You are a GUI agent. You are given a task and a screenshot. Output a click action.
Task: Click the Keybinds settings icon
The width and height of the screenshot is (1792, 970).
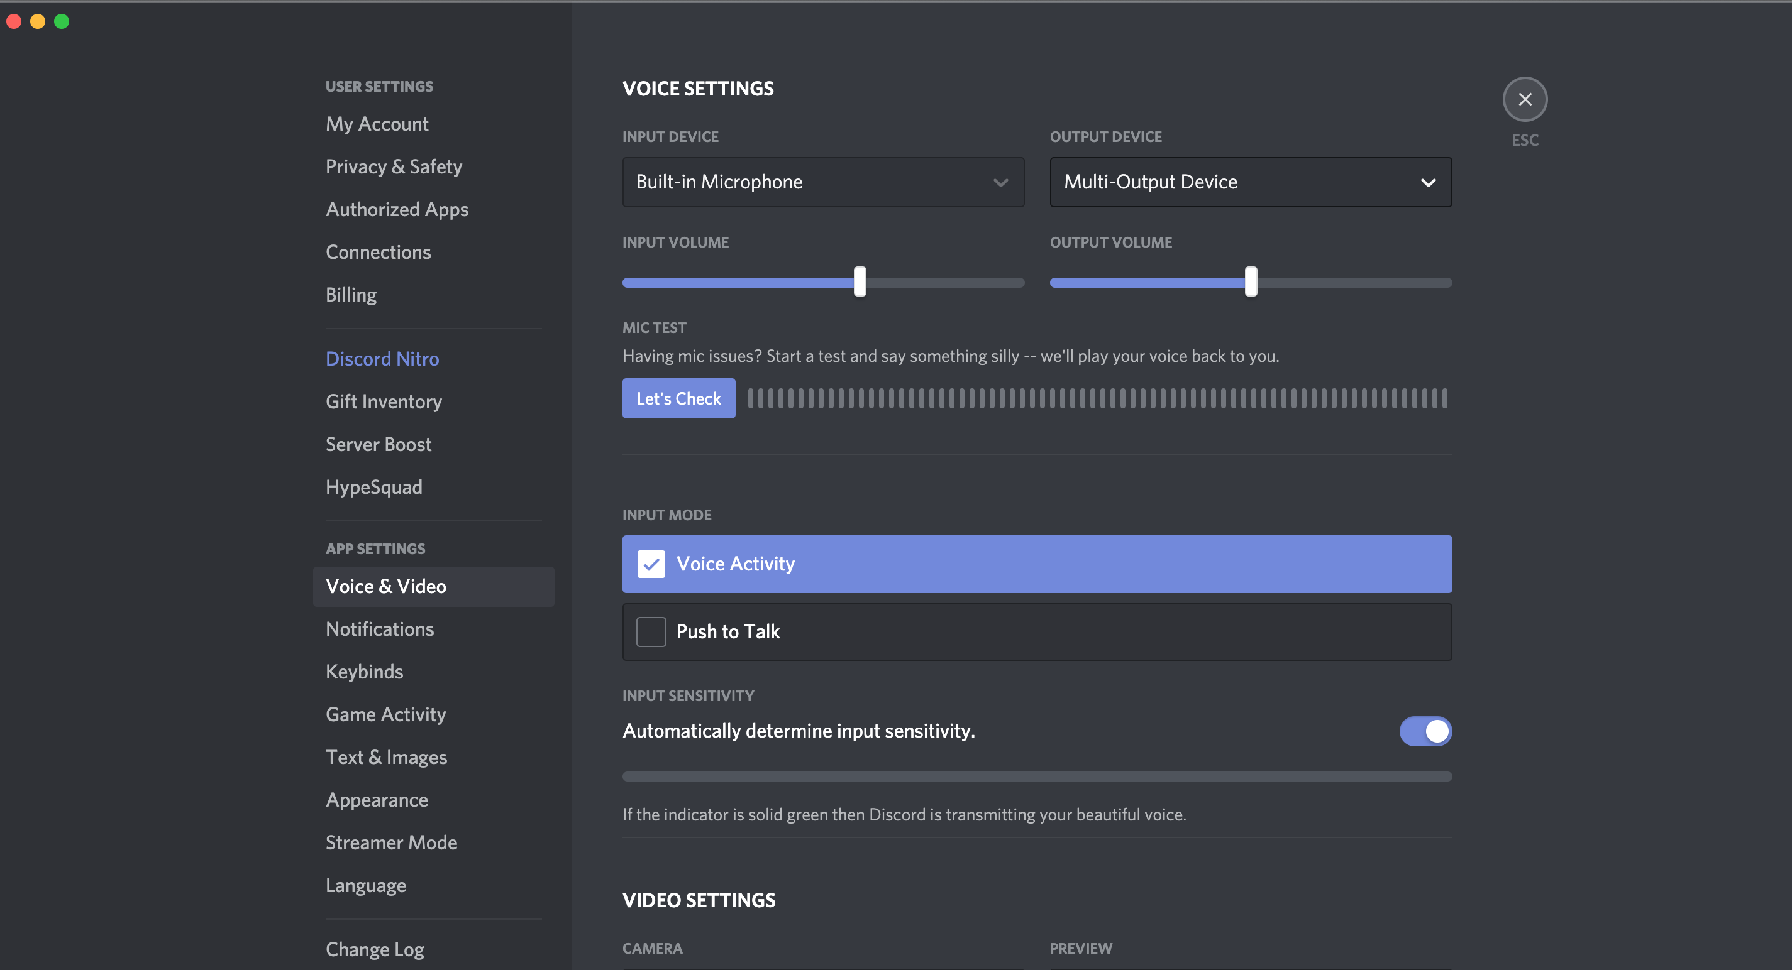click(365, 670)
